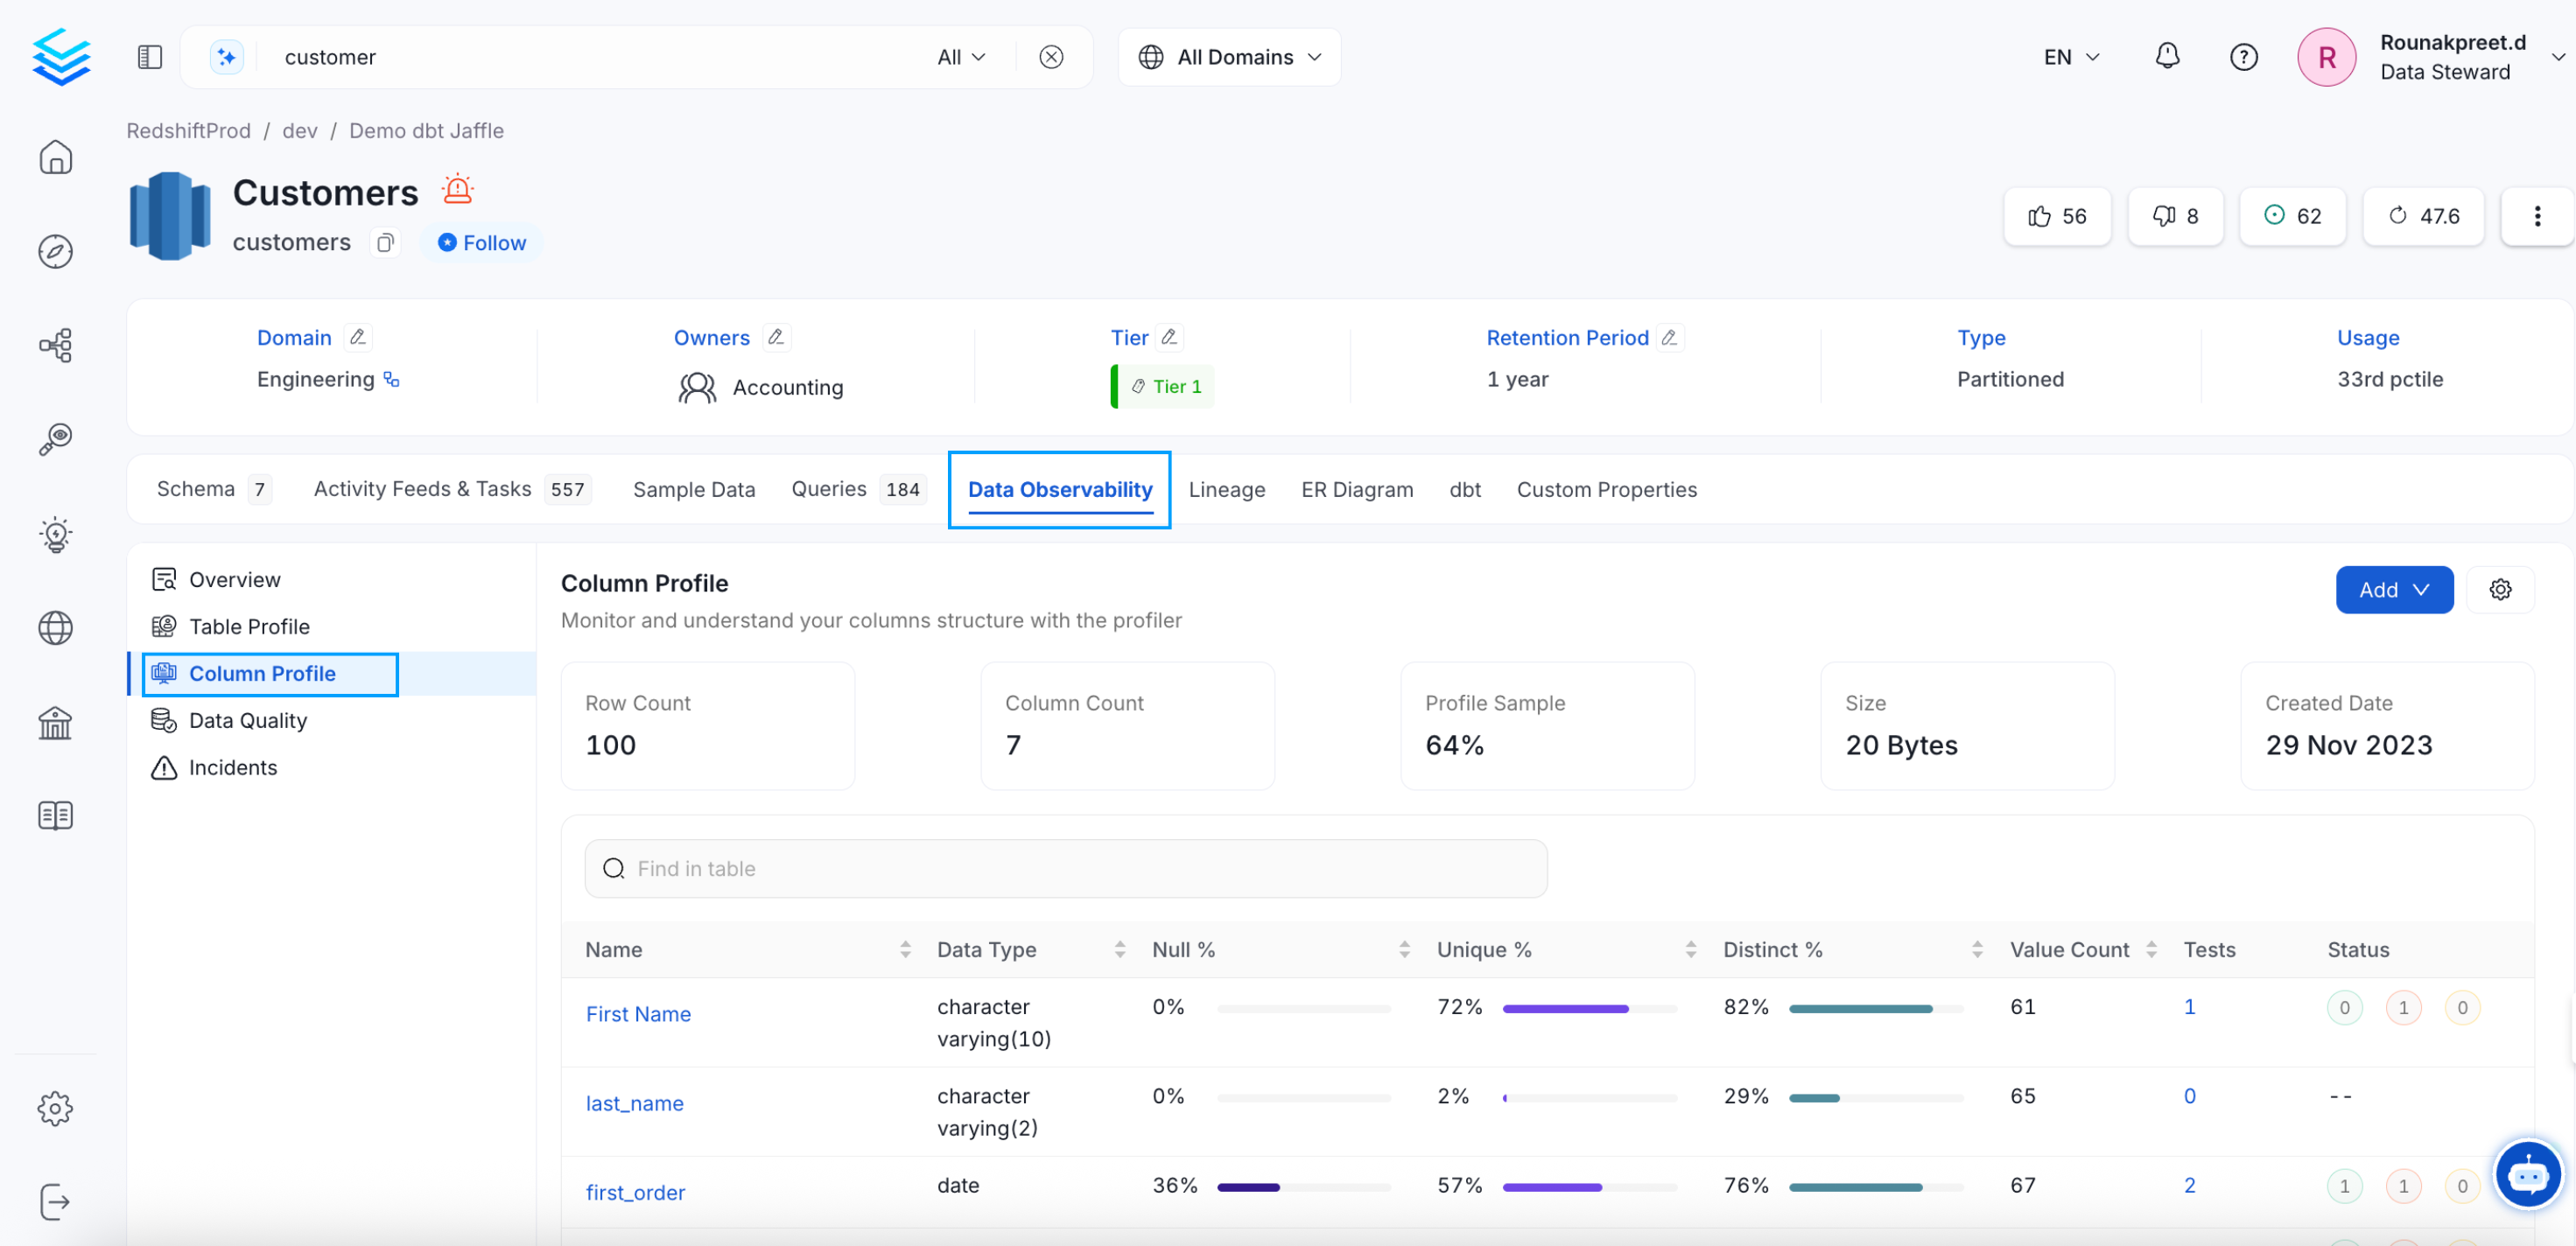
Task: Toggle the sidebar collapse icon
Action: click(x=150, y=57)
